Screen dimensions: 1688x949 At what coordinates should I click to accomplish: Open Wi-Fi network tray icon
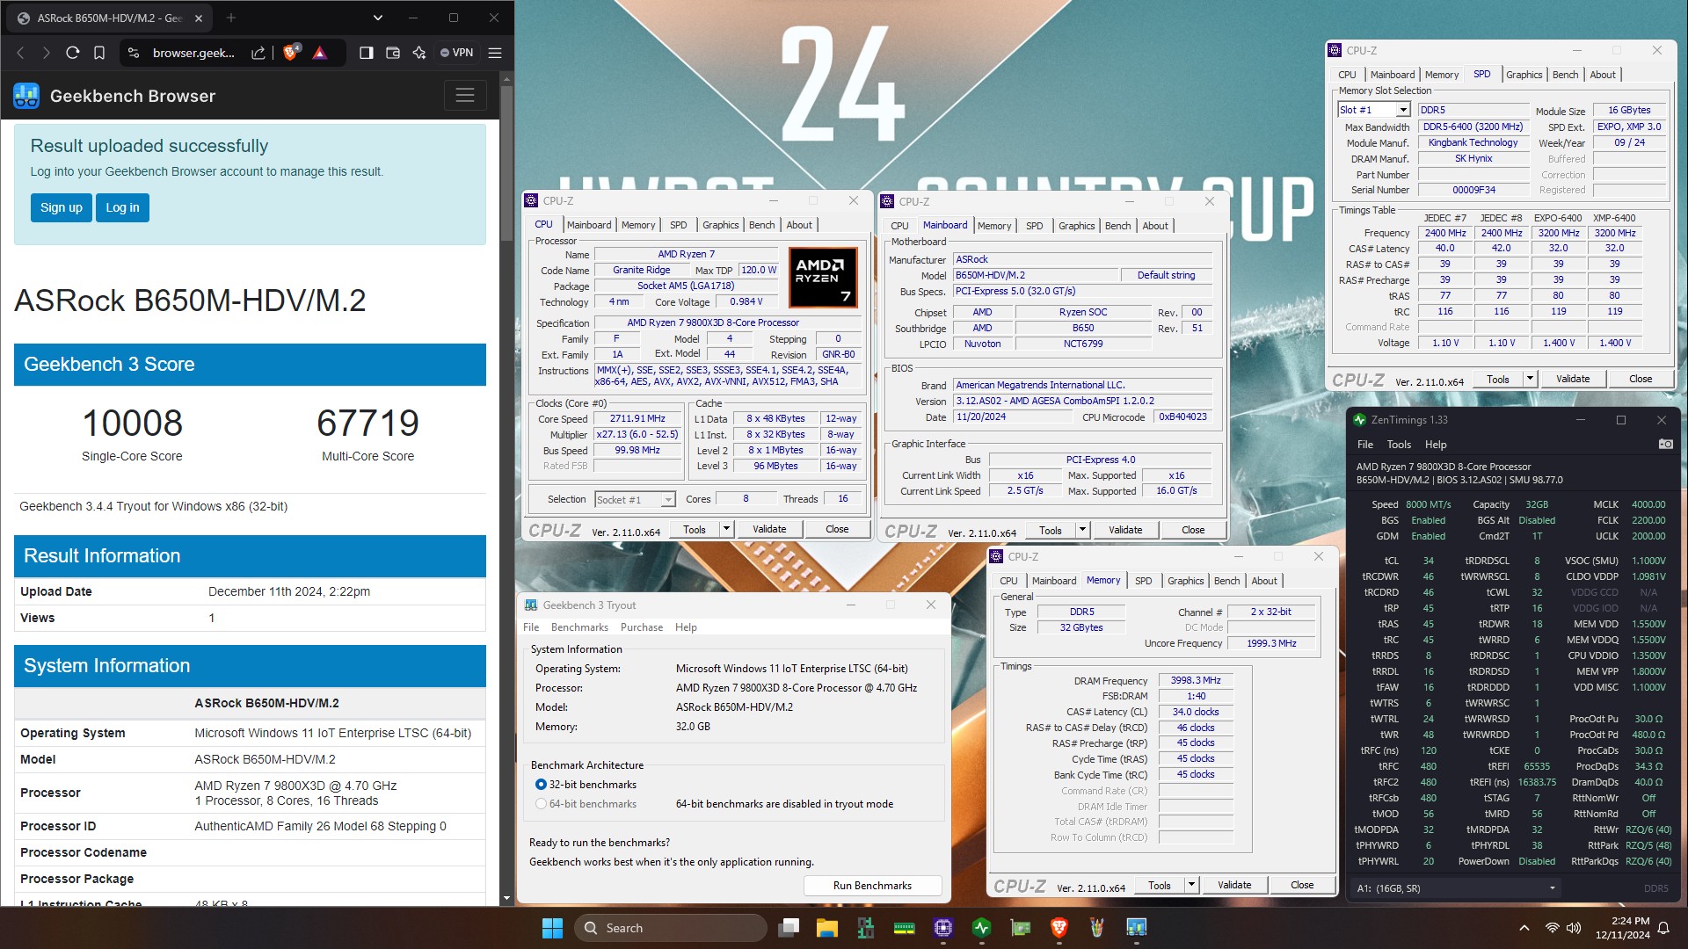pyautogui.click(x=1553, y=928)
